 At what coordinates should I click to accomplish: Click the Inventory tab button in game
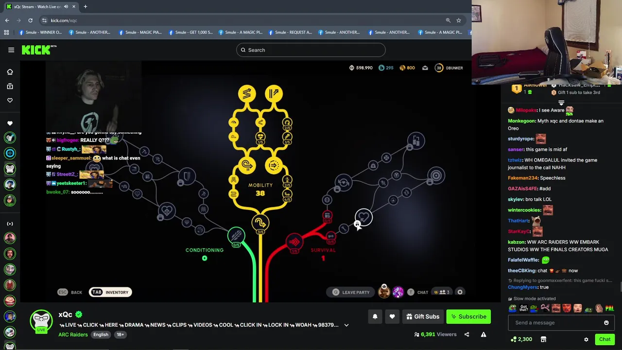pyautogui.click(x=111, y=292)
